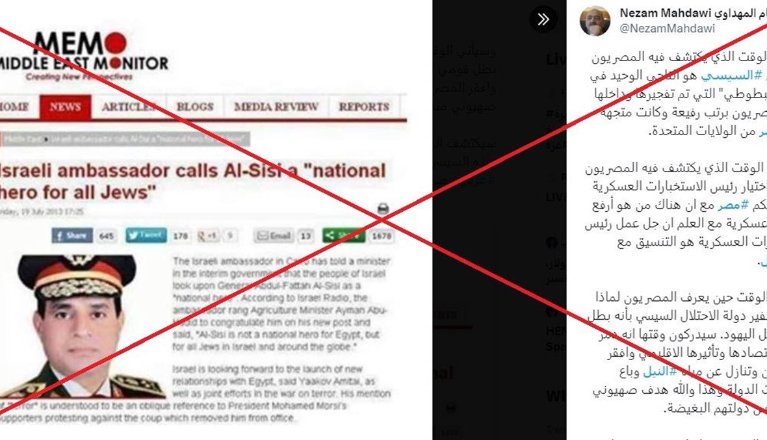Click the #النيل hashtag in tweet
Image resolution: width=767 pixels, height=440 pixels.
coord(660,372)
